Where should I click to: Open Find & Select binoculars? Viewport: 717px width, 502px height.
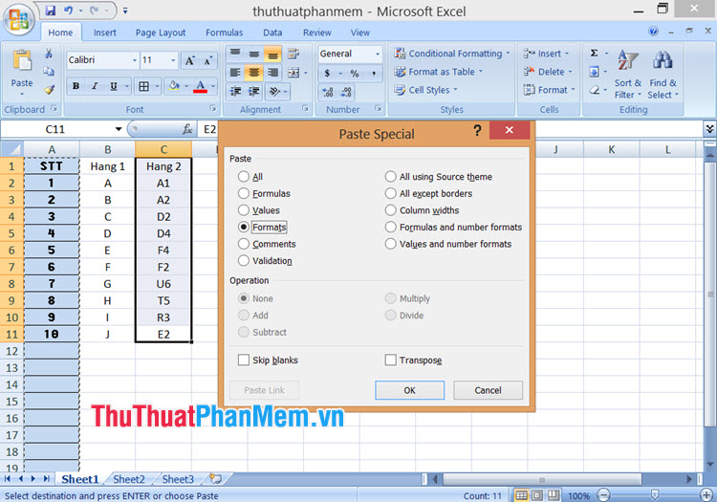(x=663, y=74)
